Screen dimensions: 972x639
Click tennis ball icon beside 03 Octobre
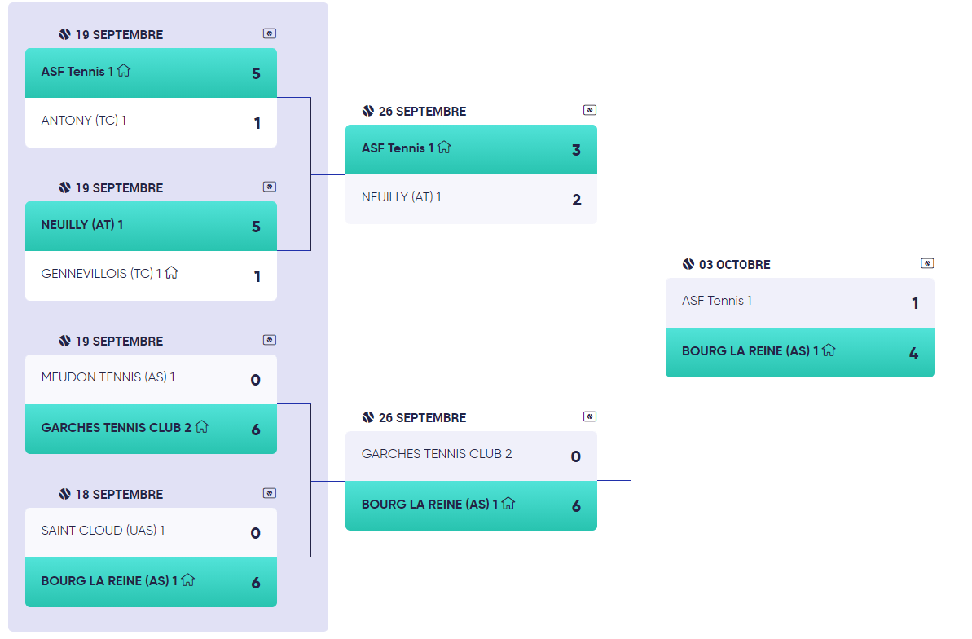coord(688,264)
